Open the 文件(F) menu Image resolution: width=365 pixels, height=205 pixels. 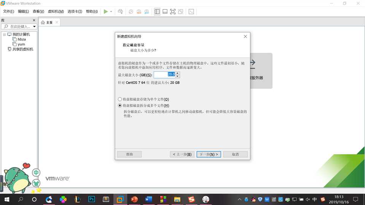pyautogui.click(x=9, y=11)
